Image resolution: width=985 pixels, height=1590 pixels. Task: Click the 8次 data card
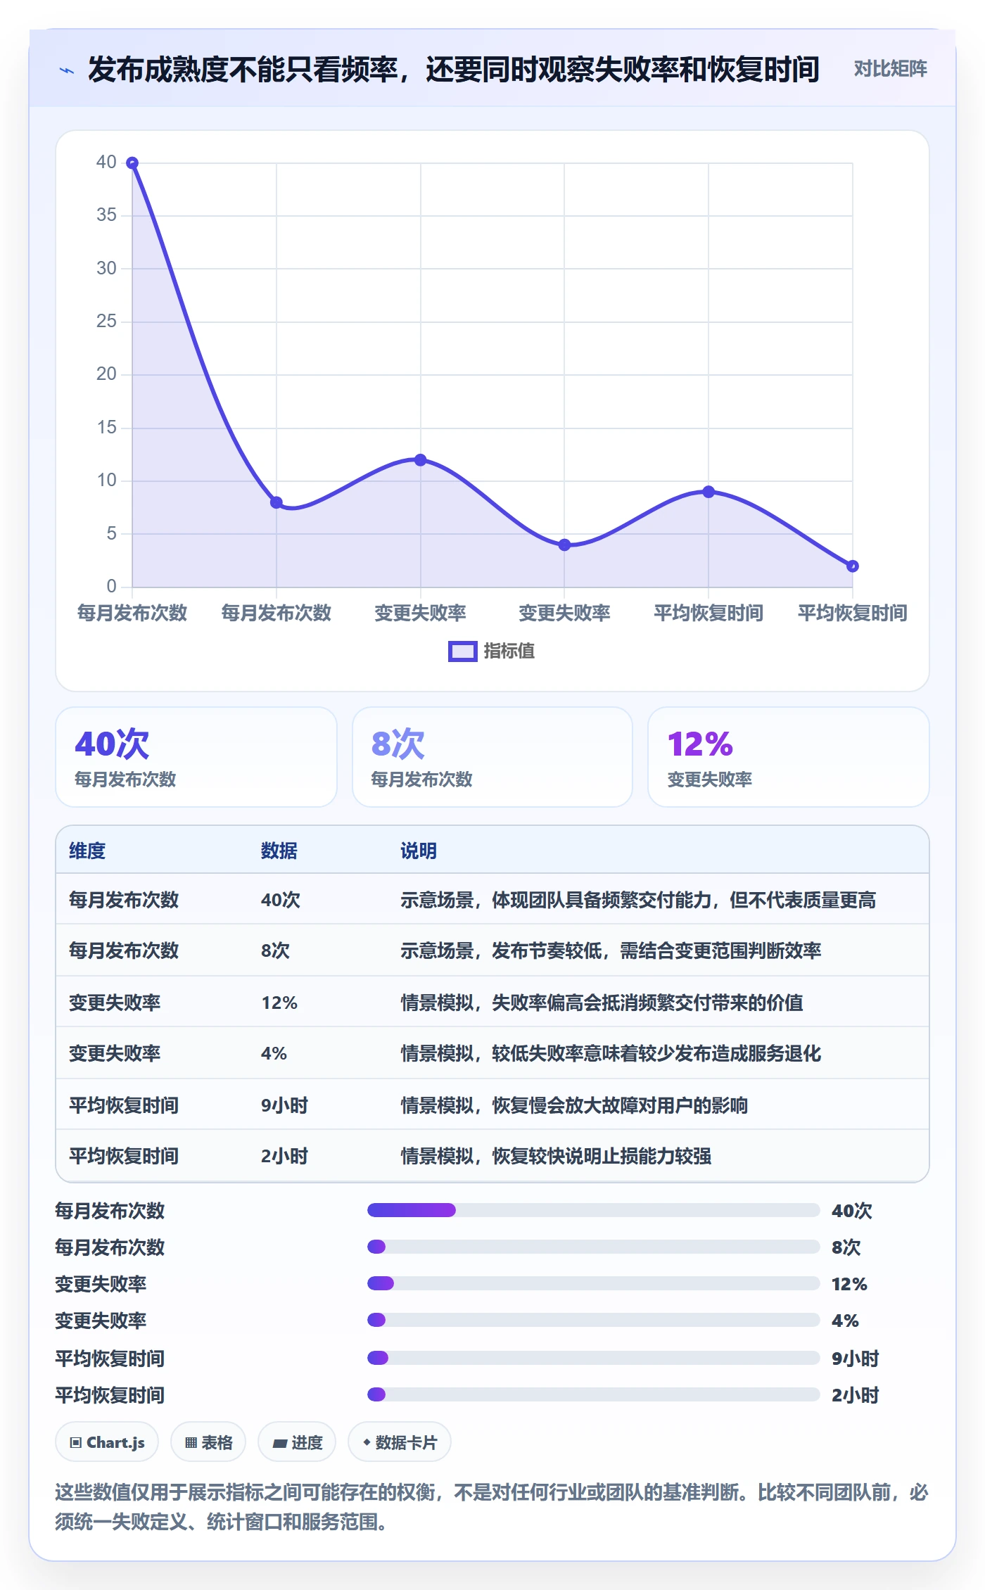coord(493,757)
